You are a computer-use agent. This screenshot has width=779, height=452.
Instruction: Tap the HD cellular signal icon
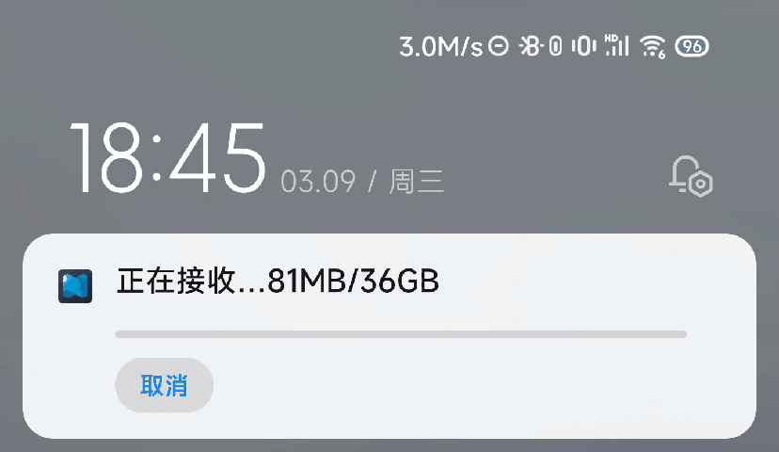pos(616,45)
